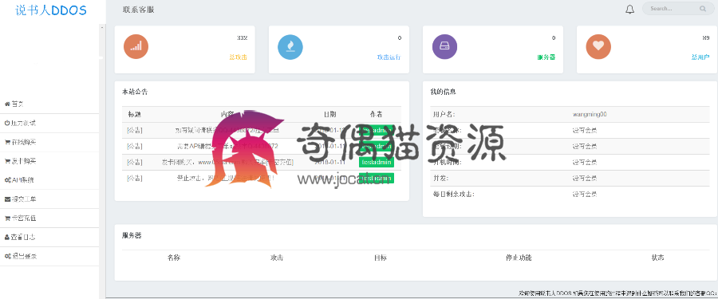Click the blue flame running attacks icon
The width and height of the screenshot is (718, 299).
(x=290, y=47)
